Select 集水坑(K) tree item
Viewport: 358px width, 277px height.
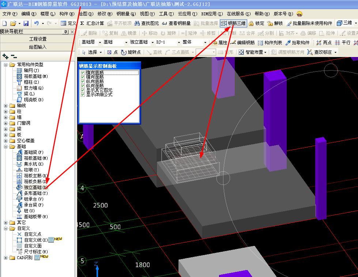[30, 164]
